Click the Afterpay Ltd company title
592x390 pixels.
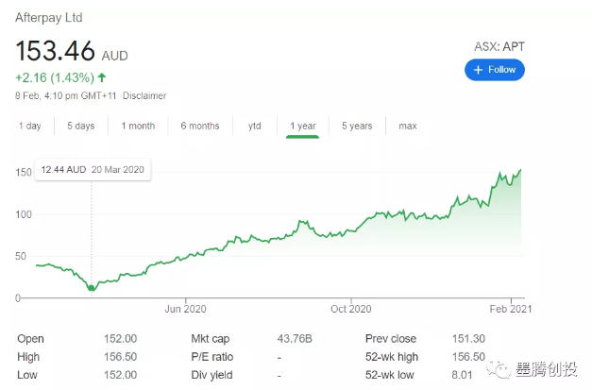[48, 17]
